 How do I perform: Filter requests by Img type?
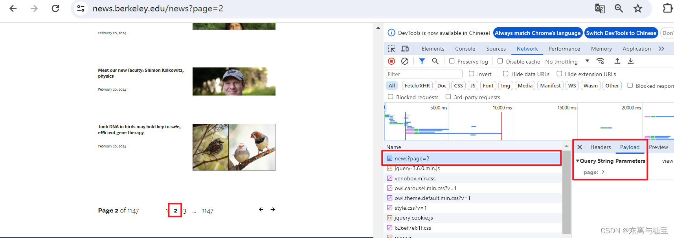point(505,85)
